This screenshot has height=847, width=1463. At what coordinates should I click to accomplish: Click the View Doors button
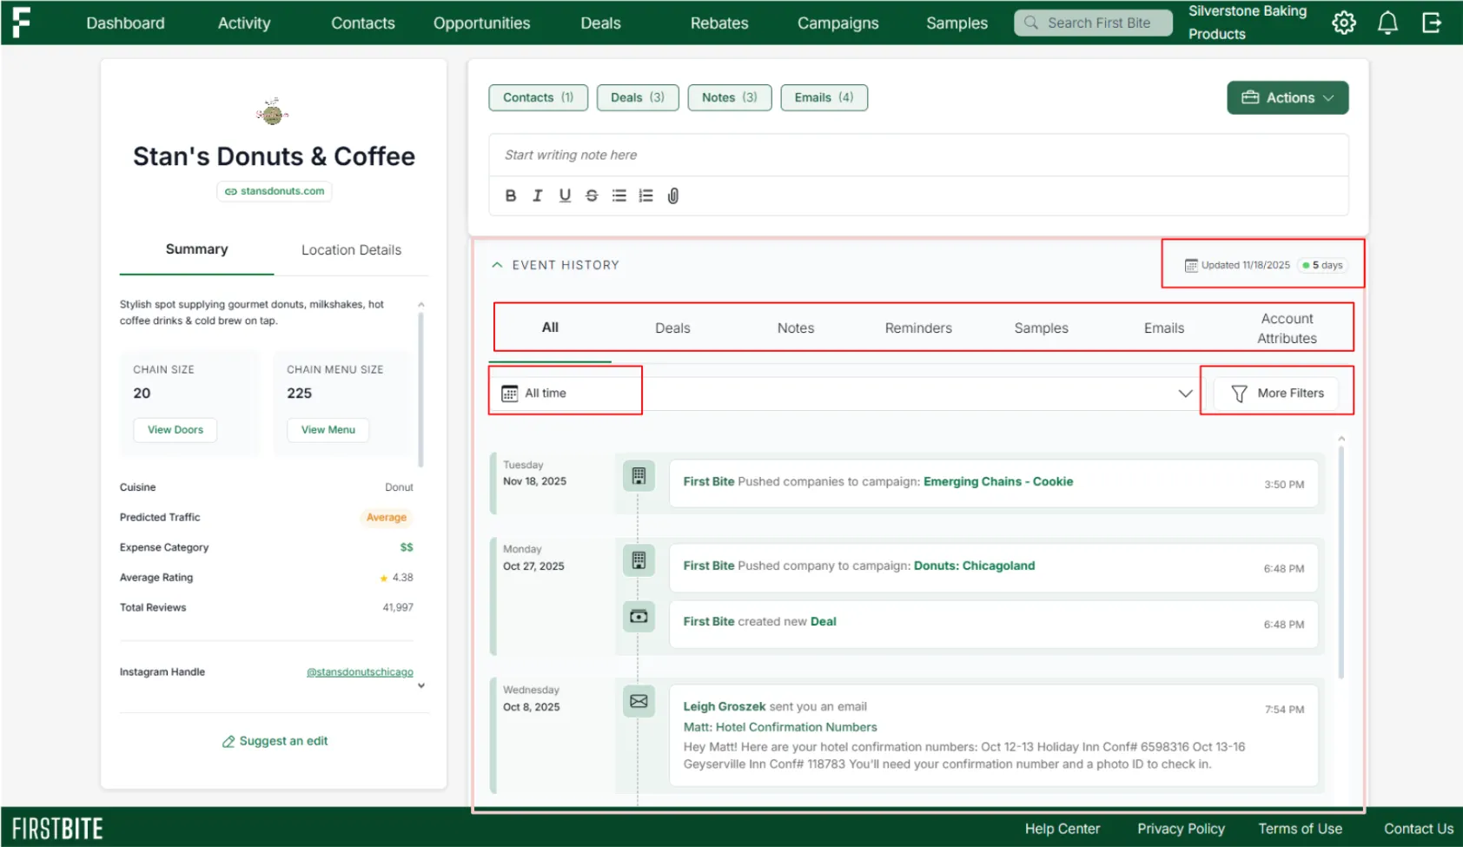pos(175,430)
